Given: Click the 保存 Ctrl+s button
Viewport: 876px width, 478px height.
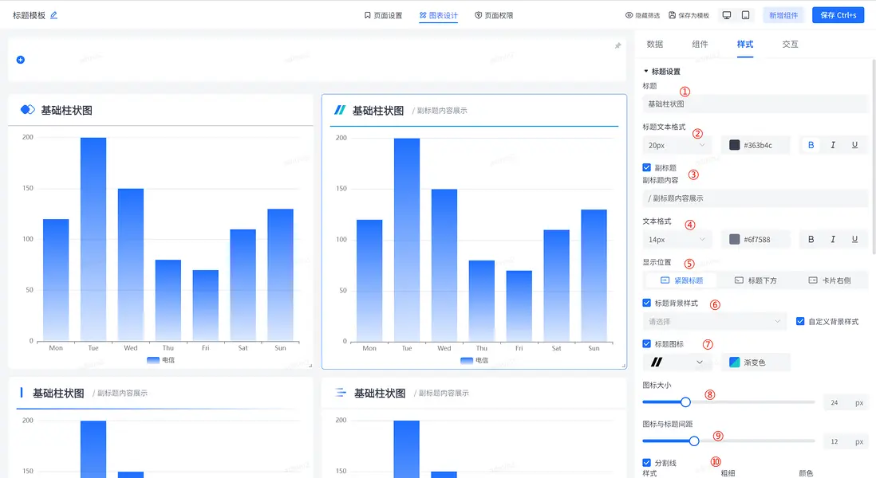Looking at the screenshot, I should (838, 15).
